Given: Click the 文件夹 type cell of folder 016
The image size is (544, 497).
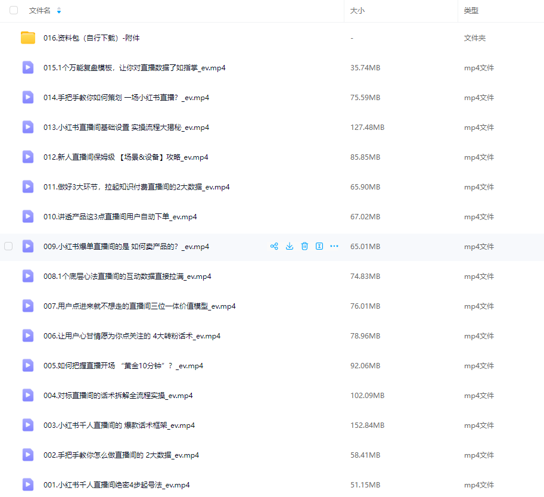Looking at the screenshot, I should click(x=475, y=38).
